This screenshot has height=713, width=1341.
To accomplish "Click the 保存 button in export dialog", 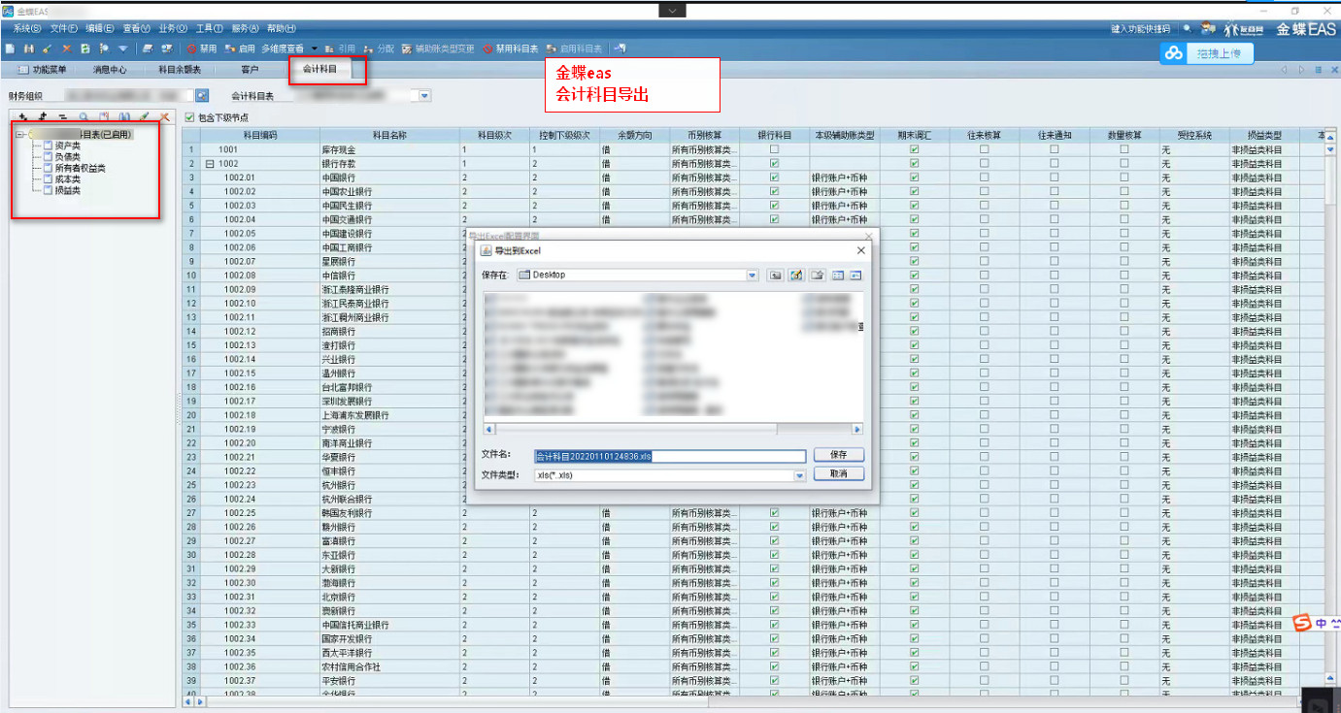I will pyautogui.click(x=838, y=455).
